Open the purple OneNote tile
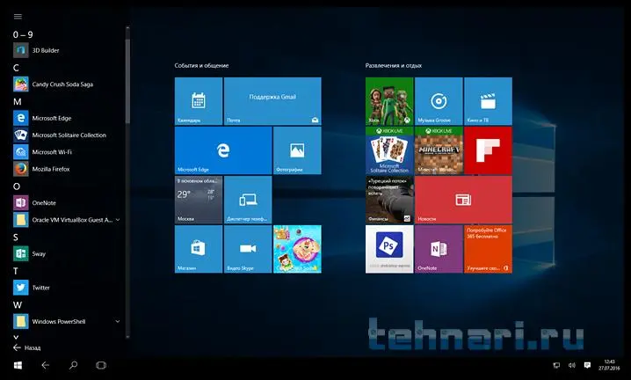This screenshot has width=631, height=380. [439, 249]
